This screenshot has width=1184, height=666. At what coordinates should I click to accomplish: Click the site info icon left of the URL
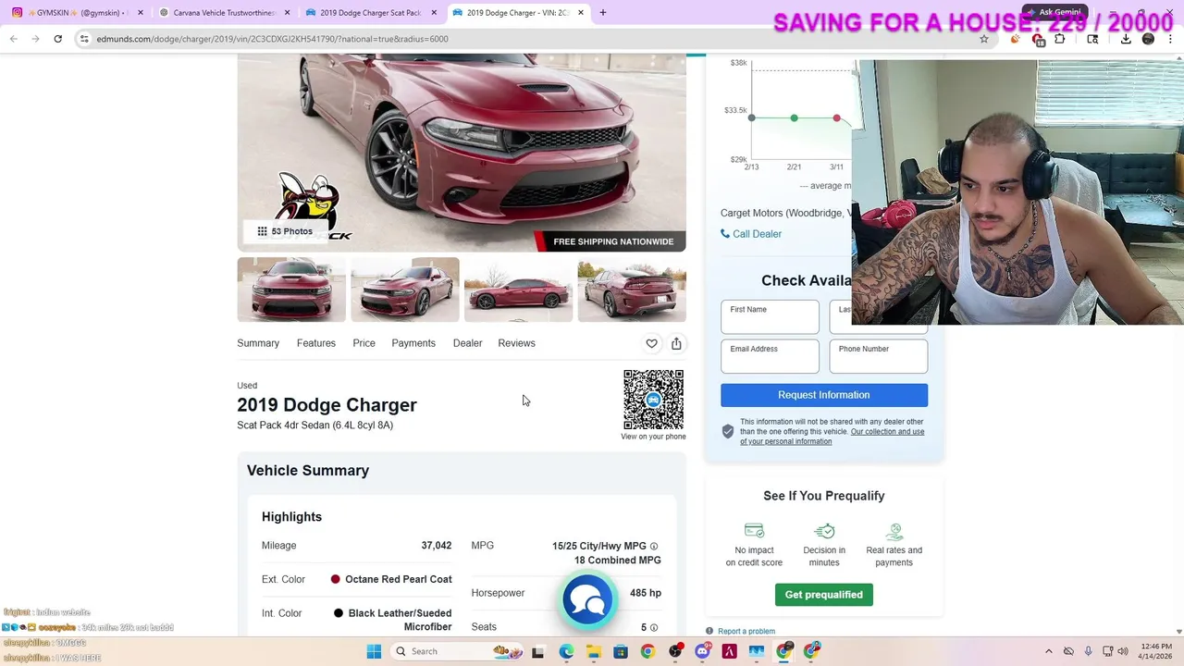coord(84,39)
